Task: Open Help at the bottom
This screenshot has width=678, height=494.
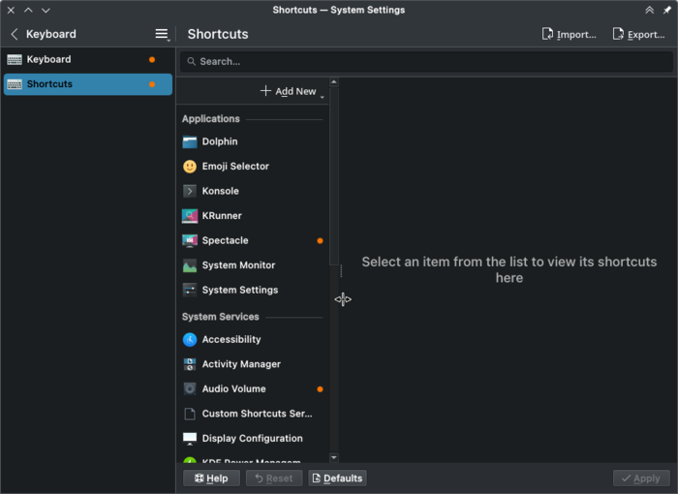Action: pyautogui.click(x=210, y=478)
